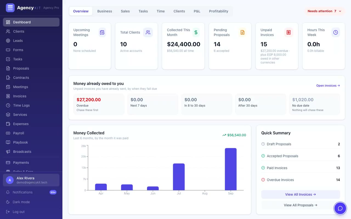Viewport: 351px width, 219px height.
Task: Log out of the account
Action: 31,212
